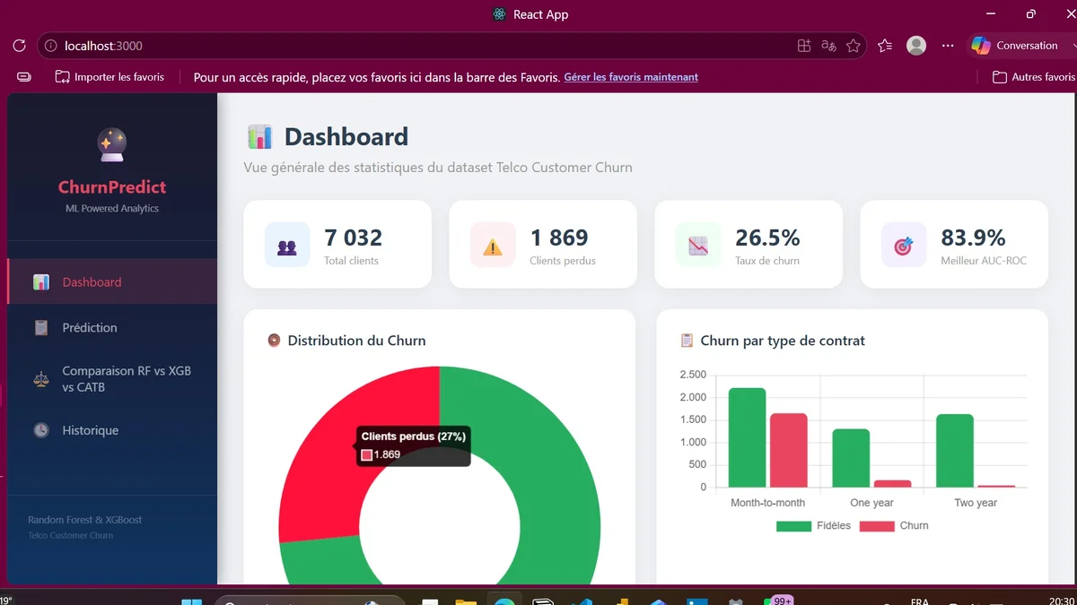The image size is (1077, 605).
Task: Click the favorites bar toggle icon
Action: 24,77
